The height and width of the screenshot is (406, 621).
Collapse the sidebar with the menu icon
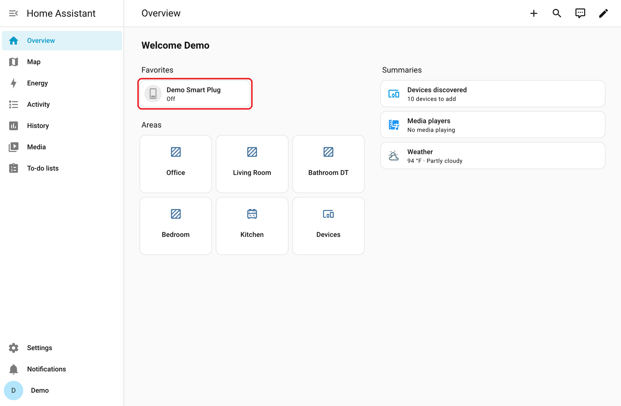pyautogui.click(x=14, y=14)
